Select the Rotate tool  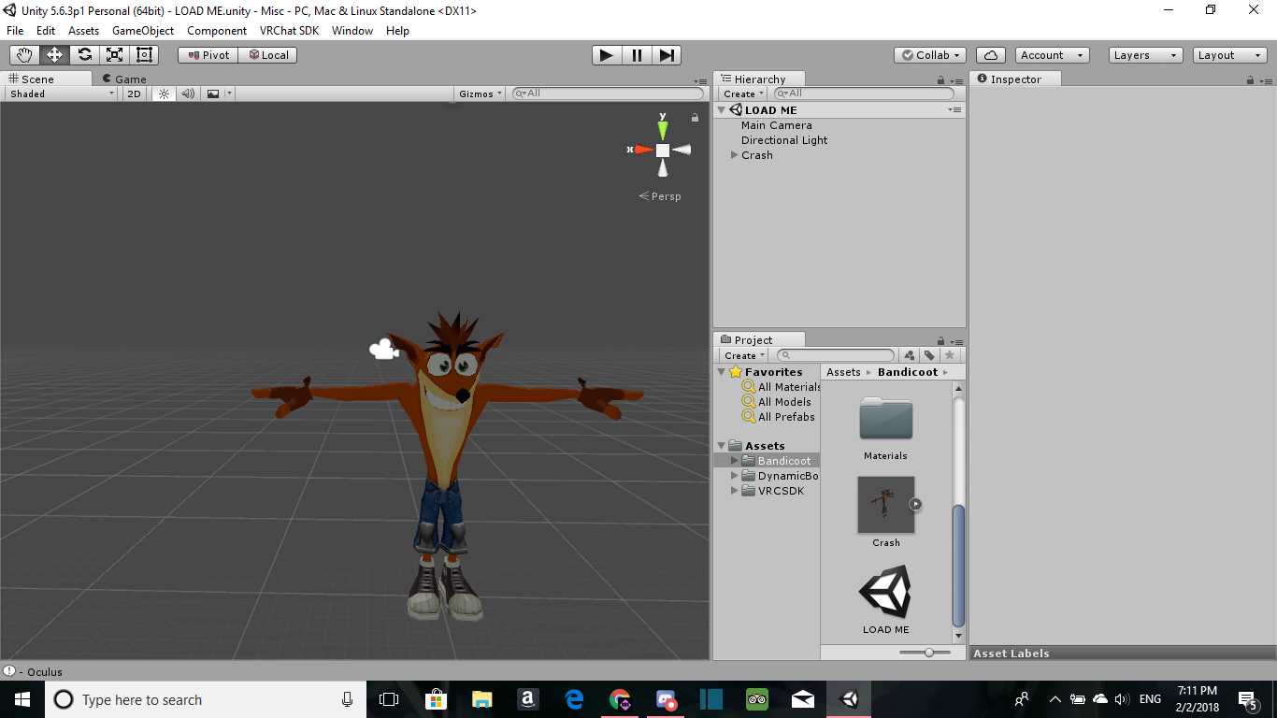84,55
